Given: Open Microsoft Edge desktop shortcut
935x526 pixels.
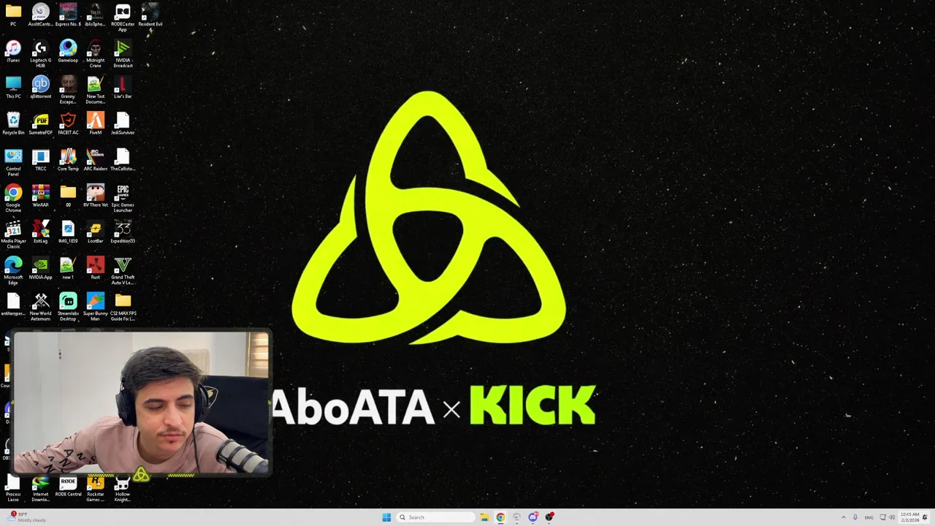Looking at the screenshot, I should point(13,271).
